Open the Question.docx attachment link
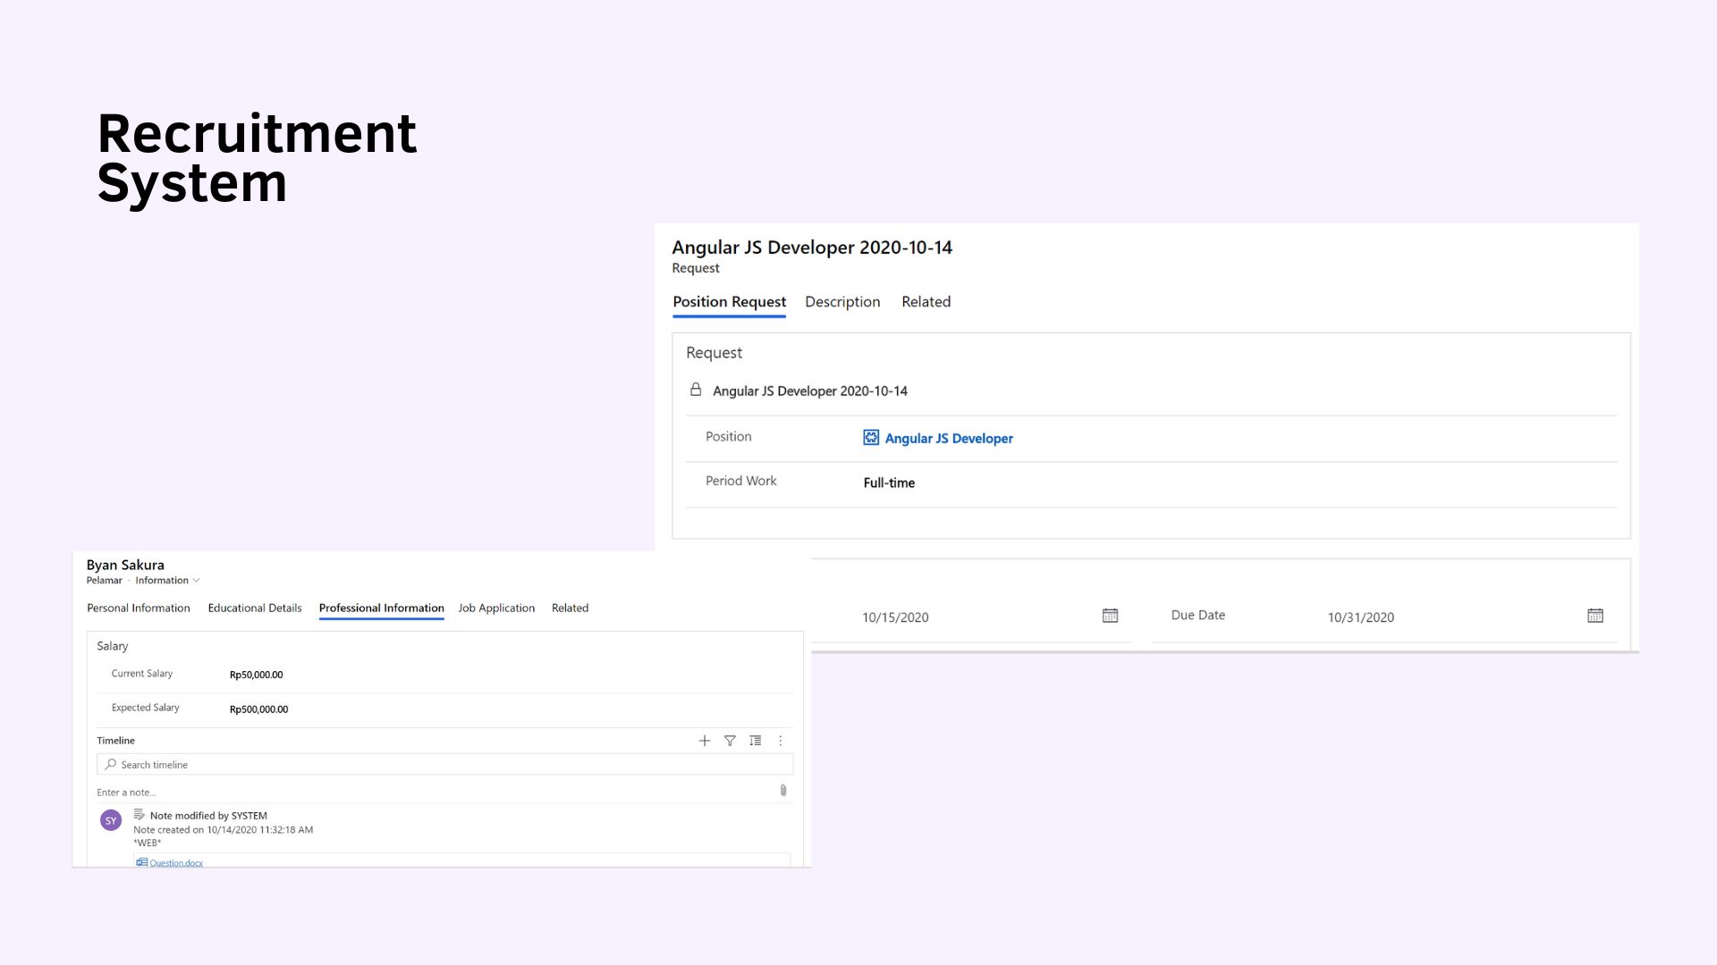This screenshot has height=965, width=1717. (x=176, y=862)
